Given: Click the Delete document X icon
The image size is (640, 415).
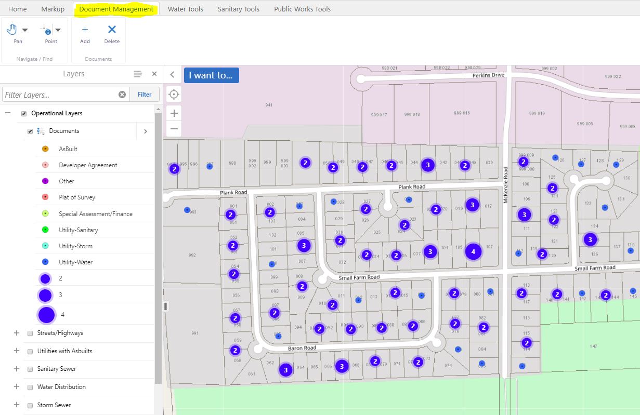Looking at the screenshot, I should 112,30.
